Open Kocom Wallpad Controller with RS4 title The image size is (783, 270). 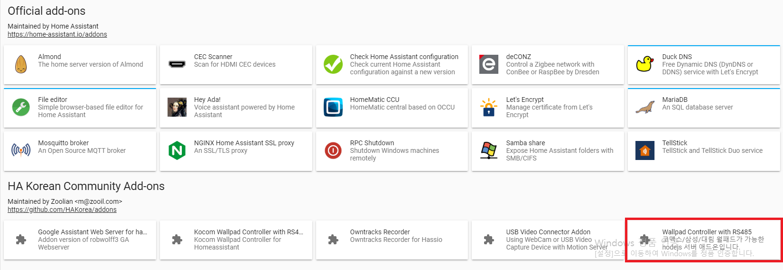(x=248, y=232)
